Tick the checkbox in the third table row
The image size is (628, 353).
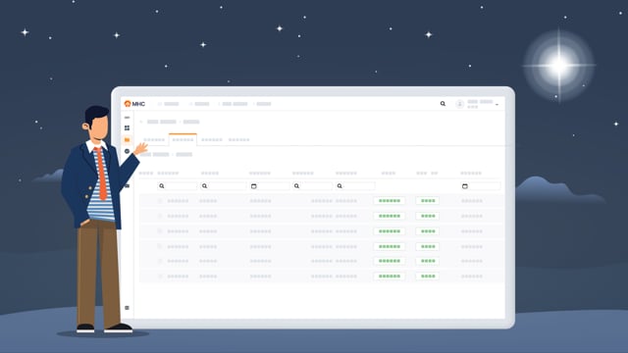(x=160, y=231)
